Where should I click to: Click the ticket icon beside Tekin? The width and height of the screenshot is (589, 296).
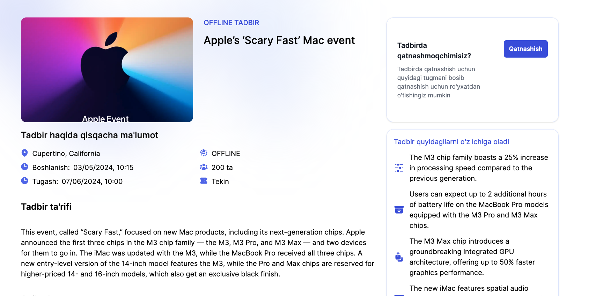[x=204, y=181]
